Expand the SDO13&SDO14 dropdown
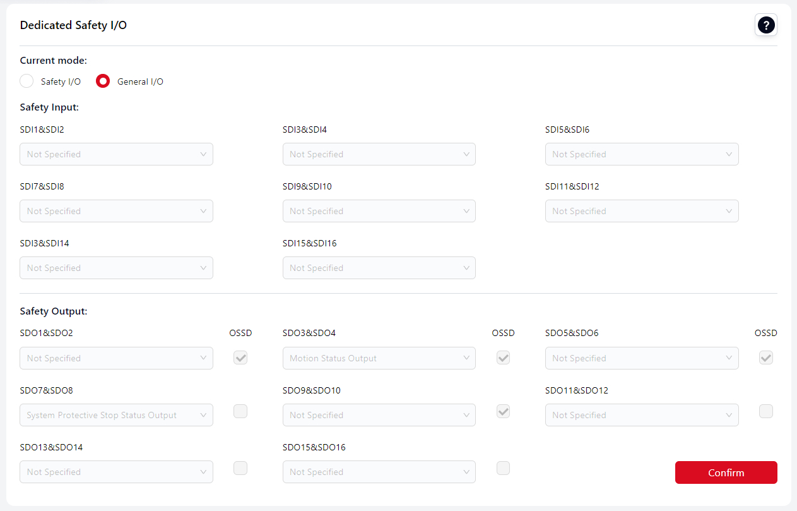The height and width of the screenshot is (511, 797). [116, 472]
